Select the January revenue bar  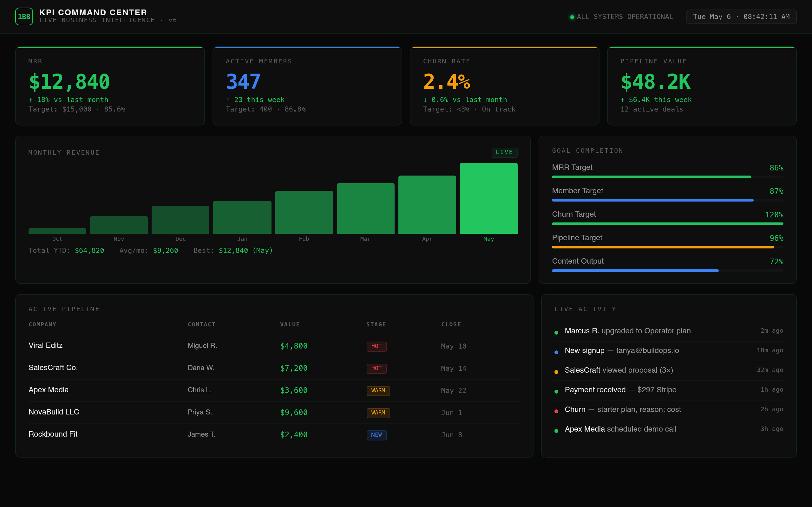(x=242, y=217)
